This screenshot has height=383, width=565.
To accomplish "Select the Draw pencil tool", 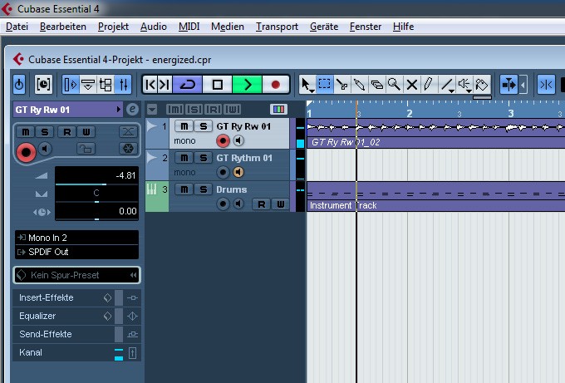I will click(x=429, y=85).
